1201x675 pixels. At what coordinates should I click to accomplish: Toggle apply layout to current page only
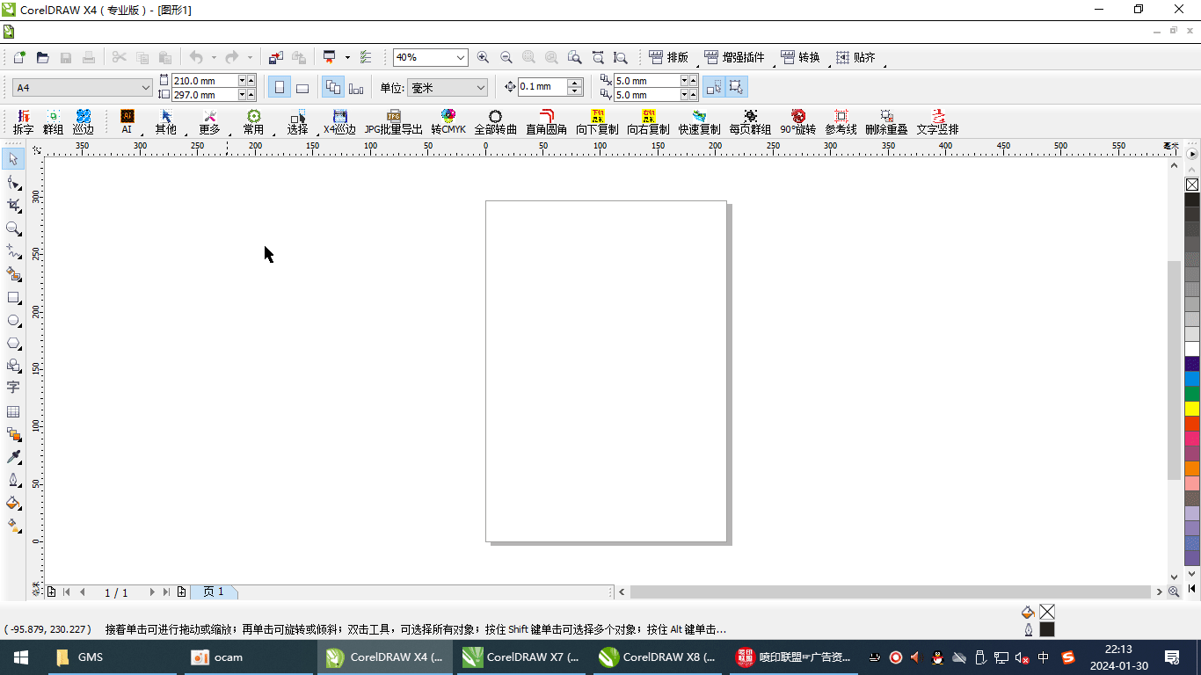356,88
